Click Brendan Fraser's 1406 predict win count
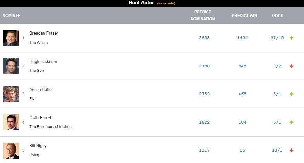304x163 pixels. point(242,38)
